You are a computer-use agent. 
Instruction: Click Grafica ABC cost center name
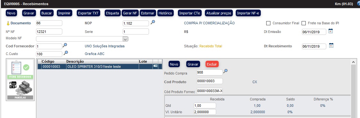tap(95, 54)
